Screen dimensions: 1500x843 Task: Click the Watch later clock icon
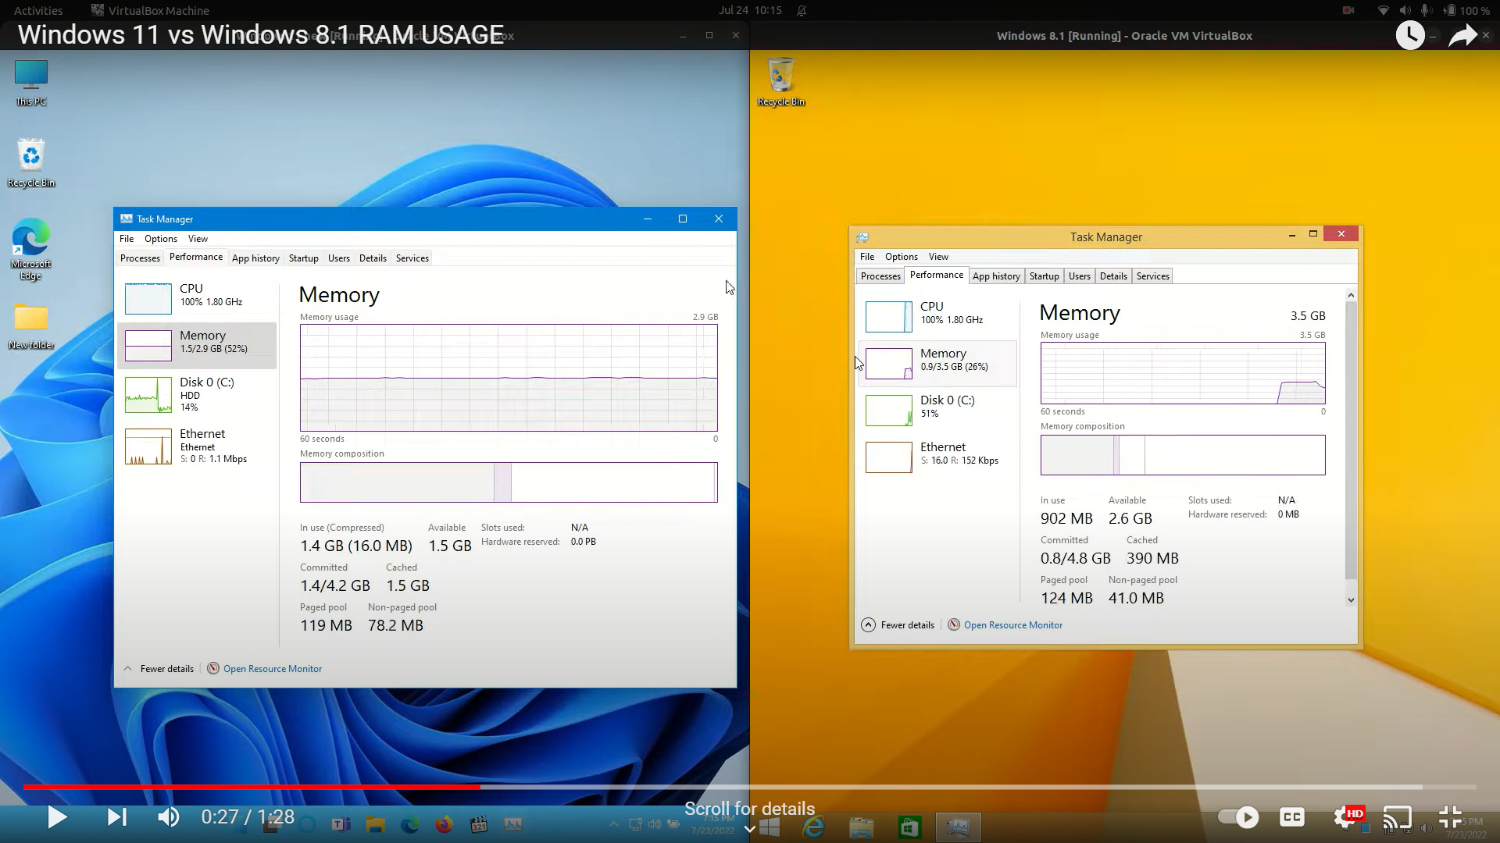(1410, 35)
